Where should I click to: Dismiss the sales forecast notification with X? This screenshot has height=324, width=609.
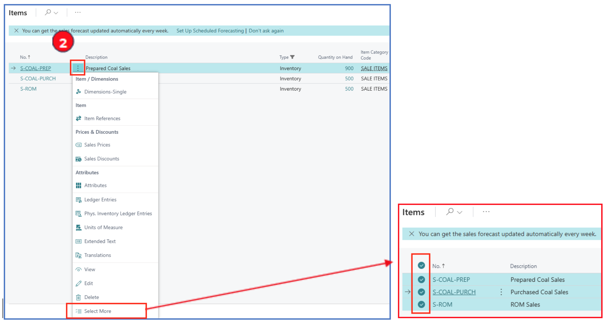[16, 31]
